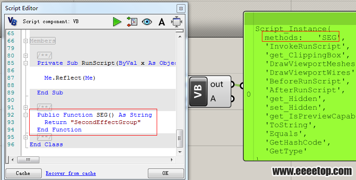
Task: Collapse the RunScript sub block at line 85
Action: click(x=25, y=63)
